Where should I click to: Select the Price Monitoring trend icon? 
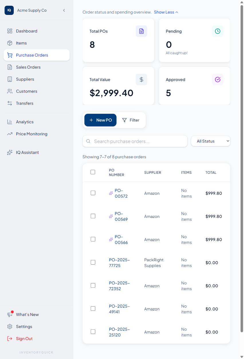[x=10, y=134]
